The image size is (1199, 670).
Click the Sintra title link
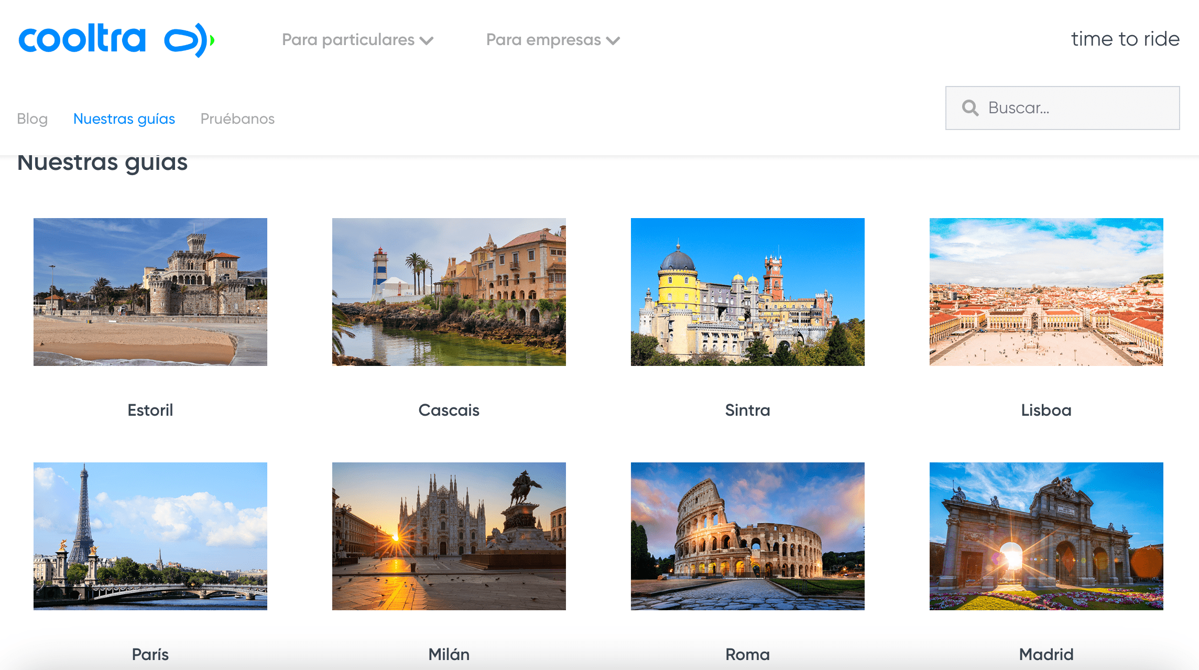[748, 410]
